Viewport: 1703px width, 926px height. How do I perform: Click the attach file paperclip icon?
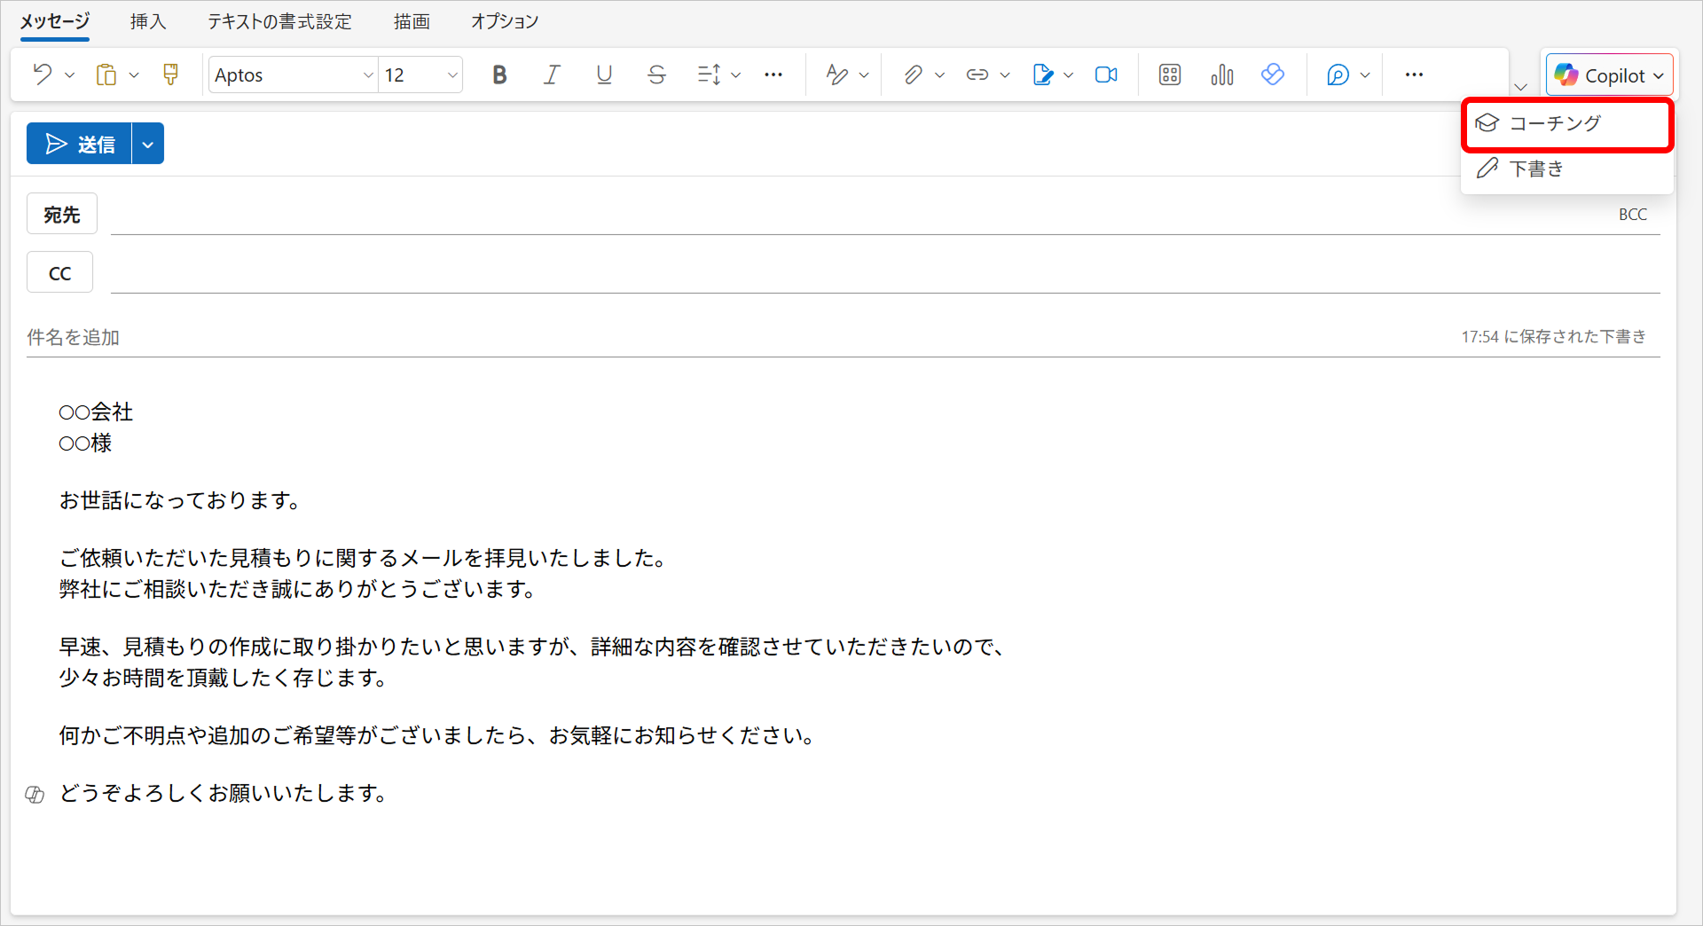coord(913,75)
